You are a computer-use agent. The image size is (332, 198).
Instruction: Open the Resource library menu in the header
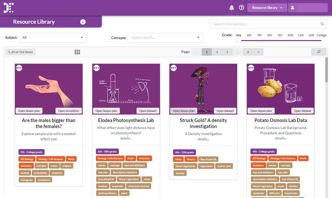click(x=267, y=8)
